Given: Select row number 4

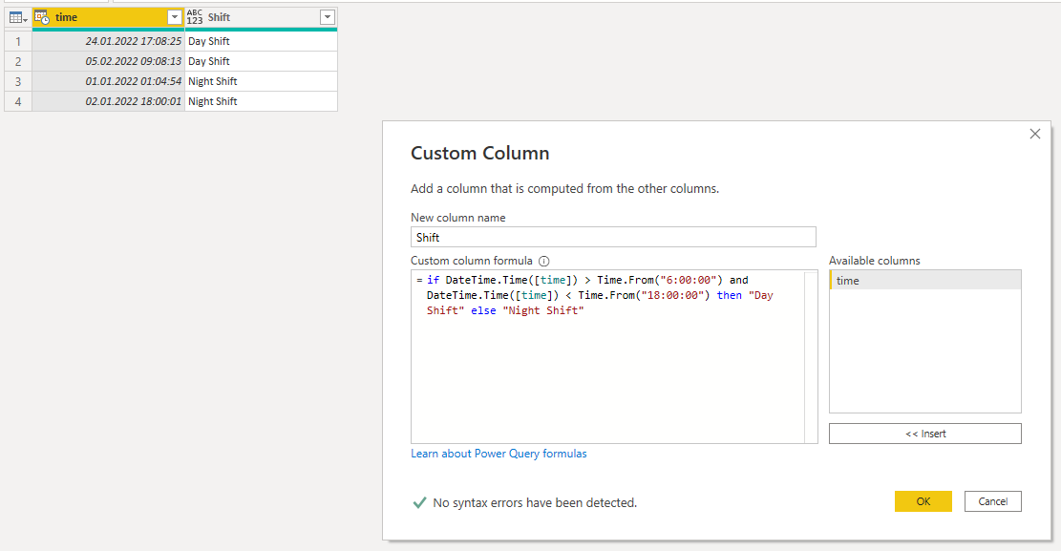Looking at the screenshot, I should 18,101.
